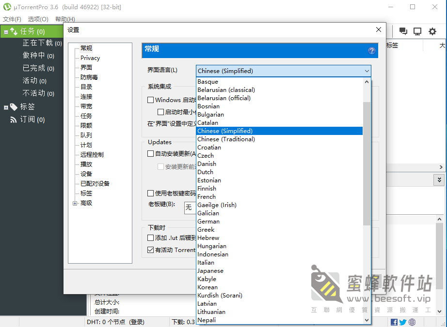Choose Italian from the language list
The height and width of the screenshot is (327, 447).
[280, 263]
